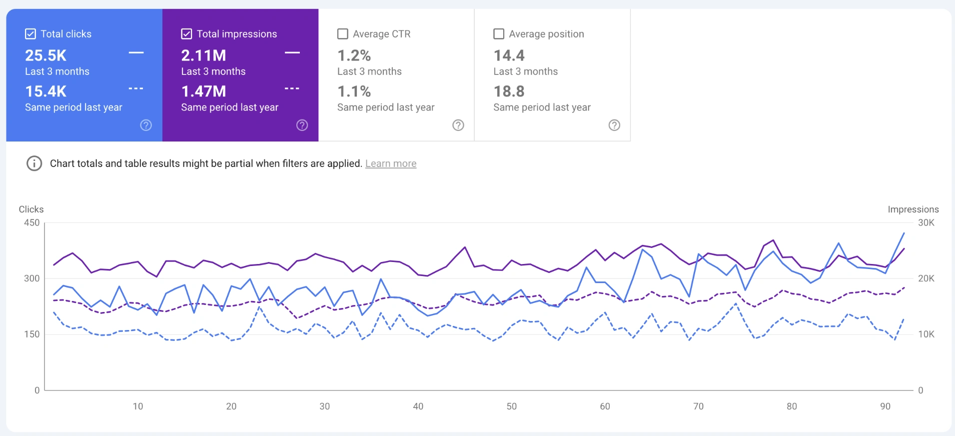Click the Average CTR 1.2% value

tap(354, 55)
